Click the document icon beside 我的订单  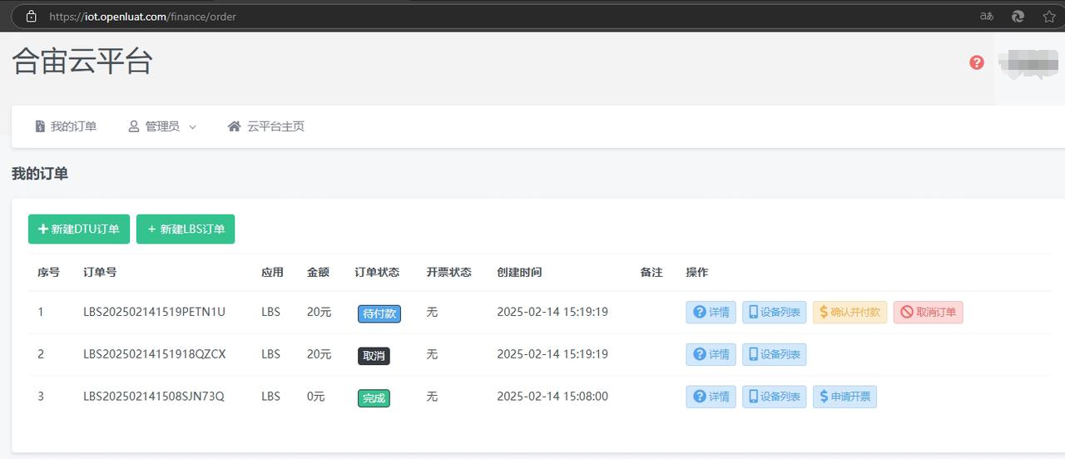click(40, 126)
